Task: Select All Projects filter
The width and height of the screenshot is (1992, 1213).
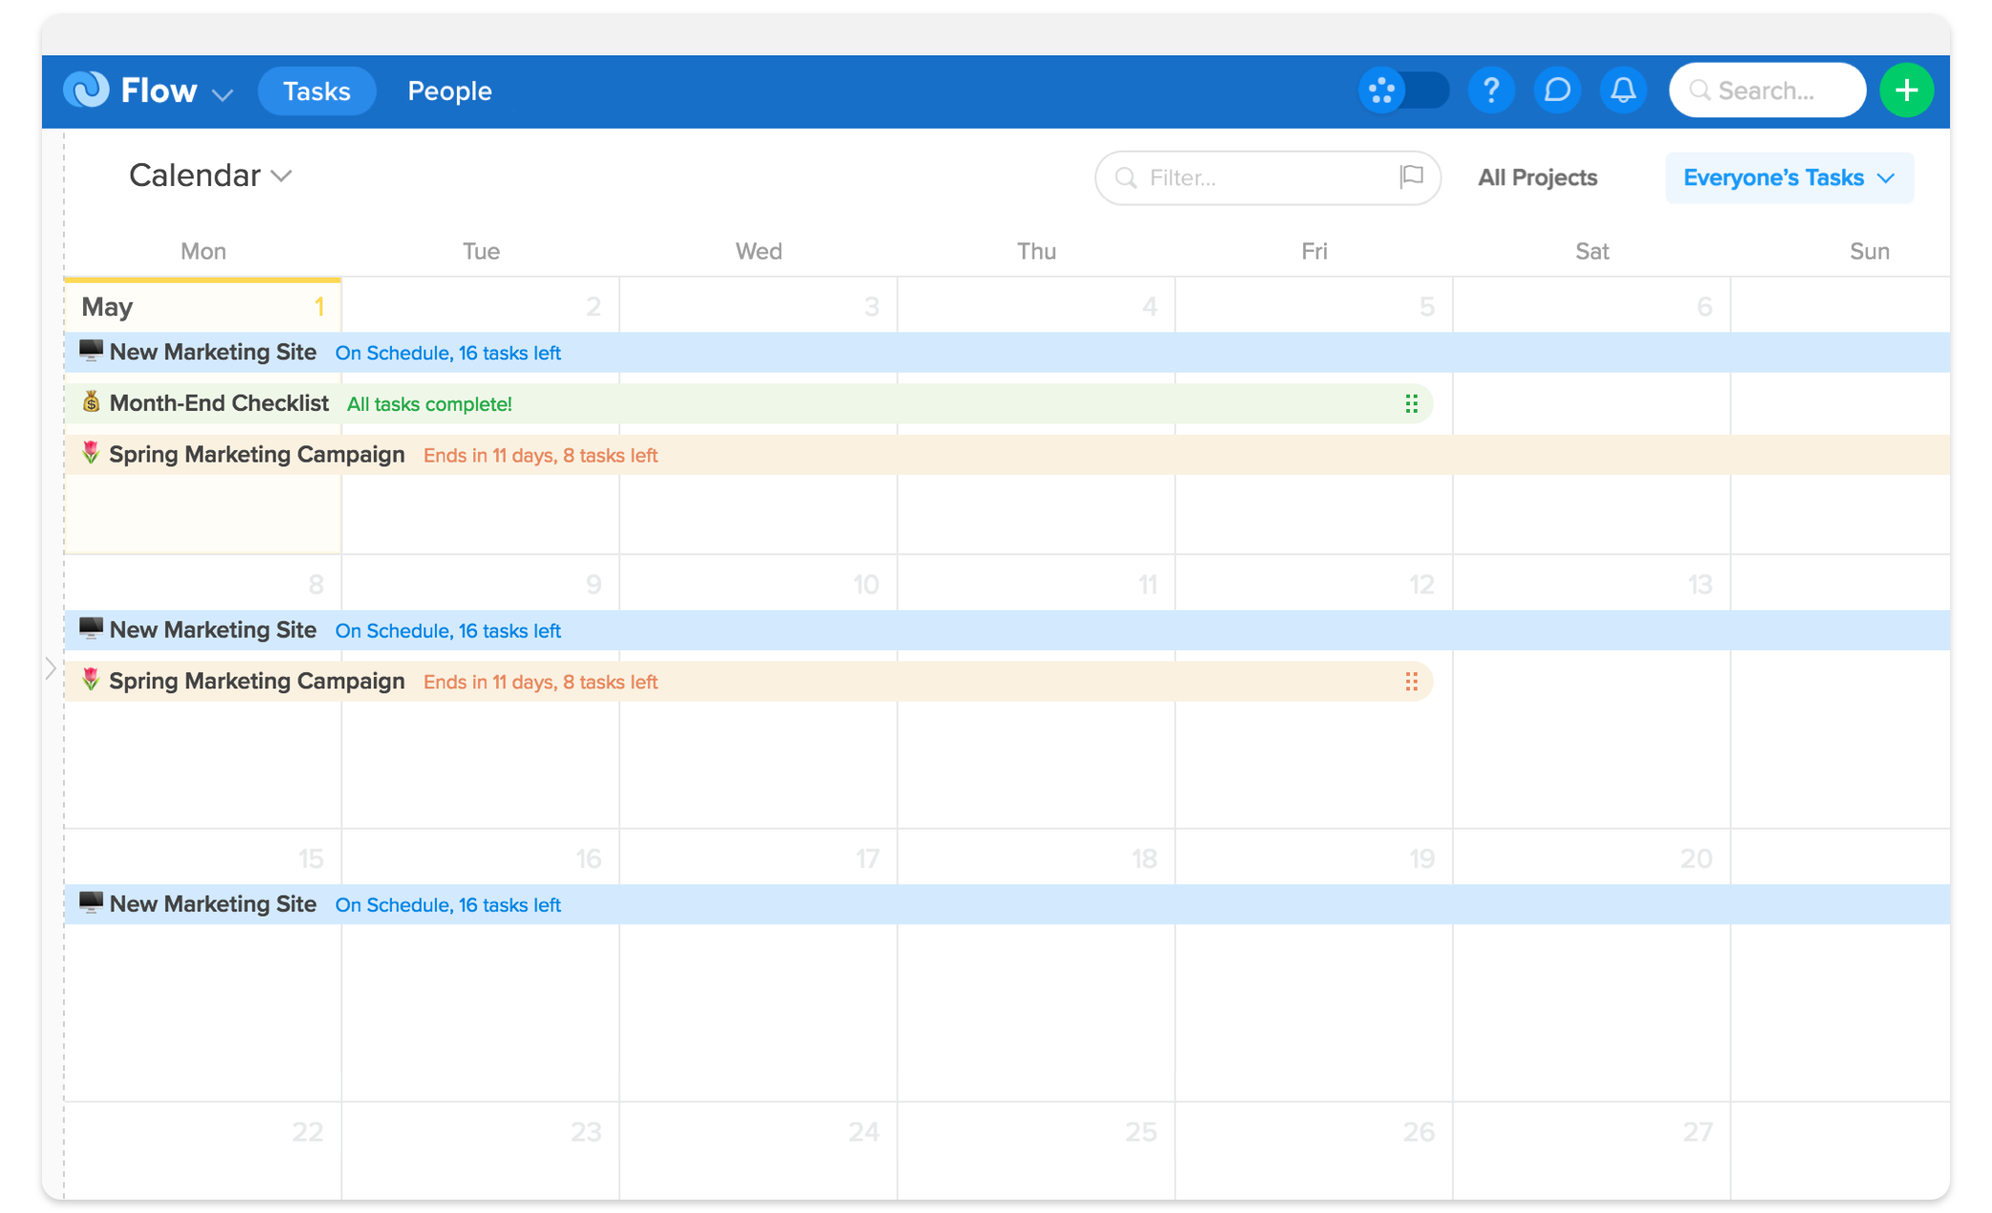Action: (1537, 177)
